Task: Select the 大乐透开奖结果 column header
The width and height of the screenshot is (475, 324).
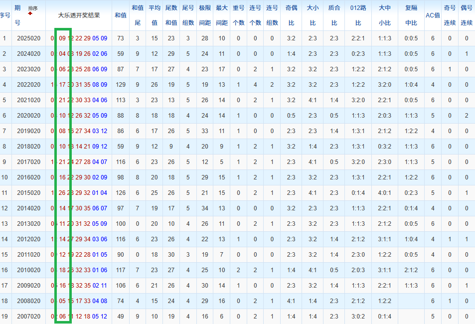Action: [x=79, y=15]
